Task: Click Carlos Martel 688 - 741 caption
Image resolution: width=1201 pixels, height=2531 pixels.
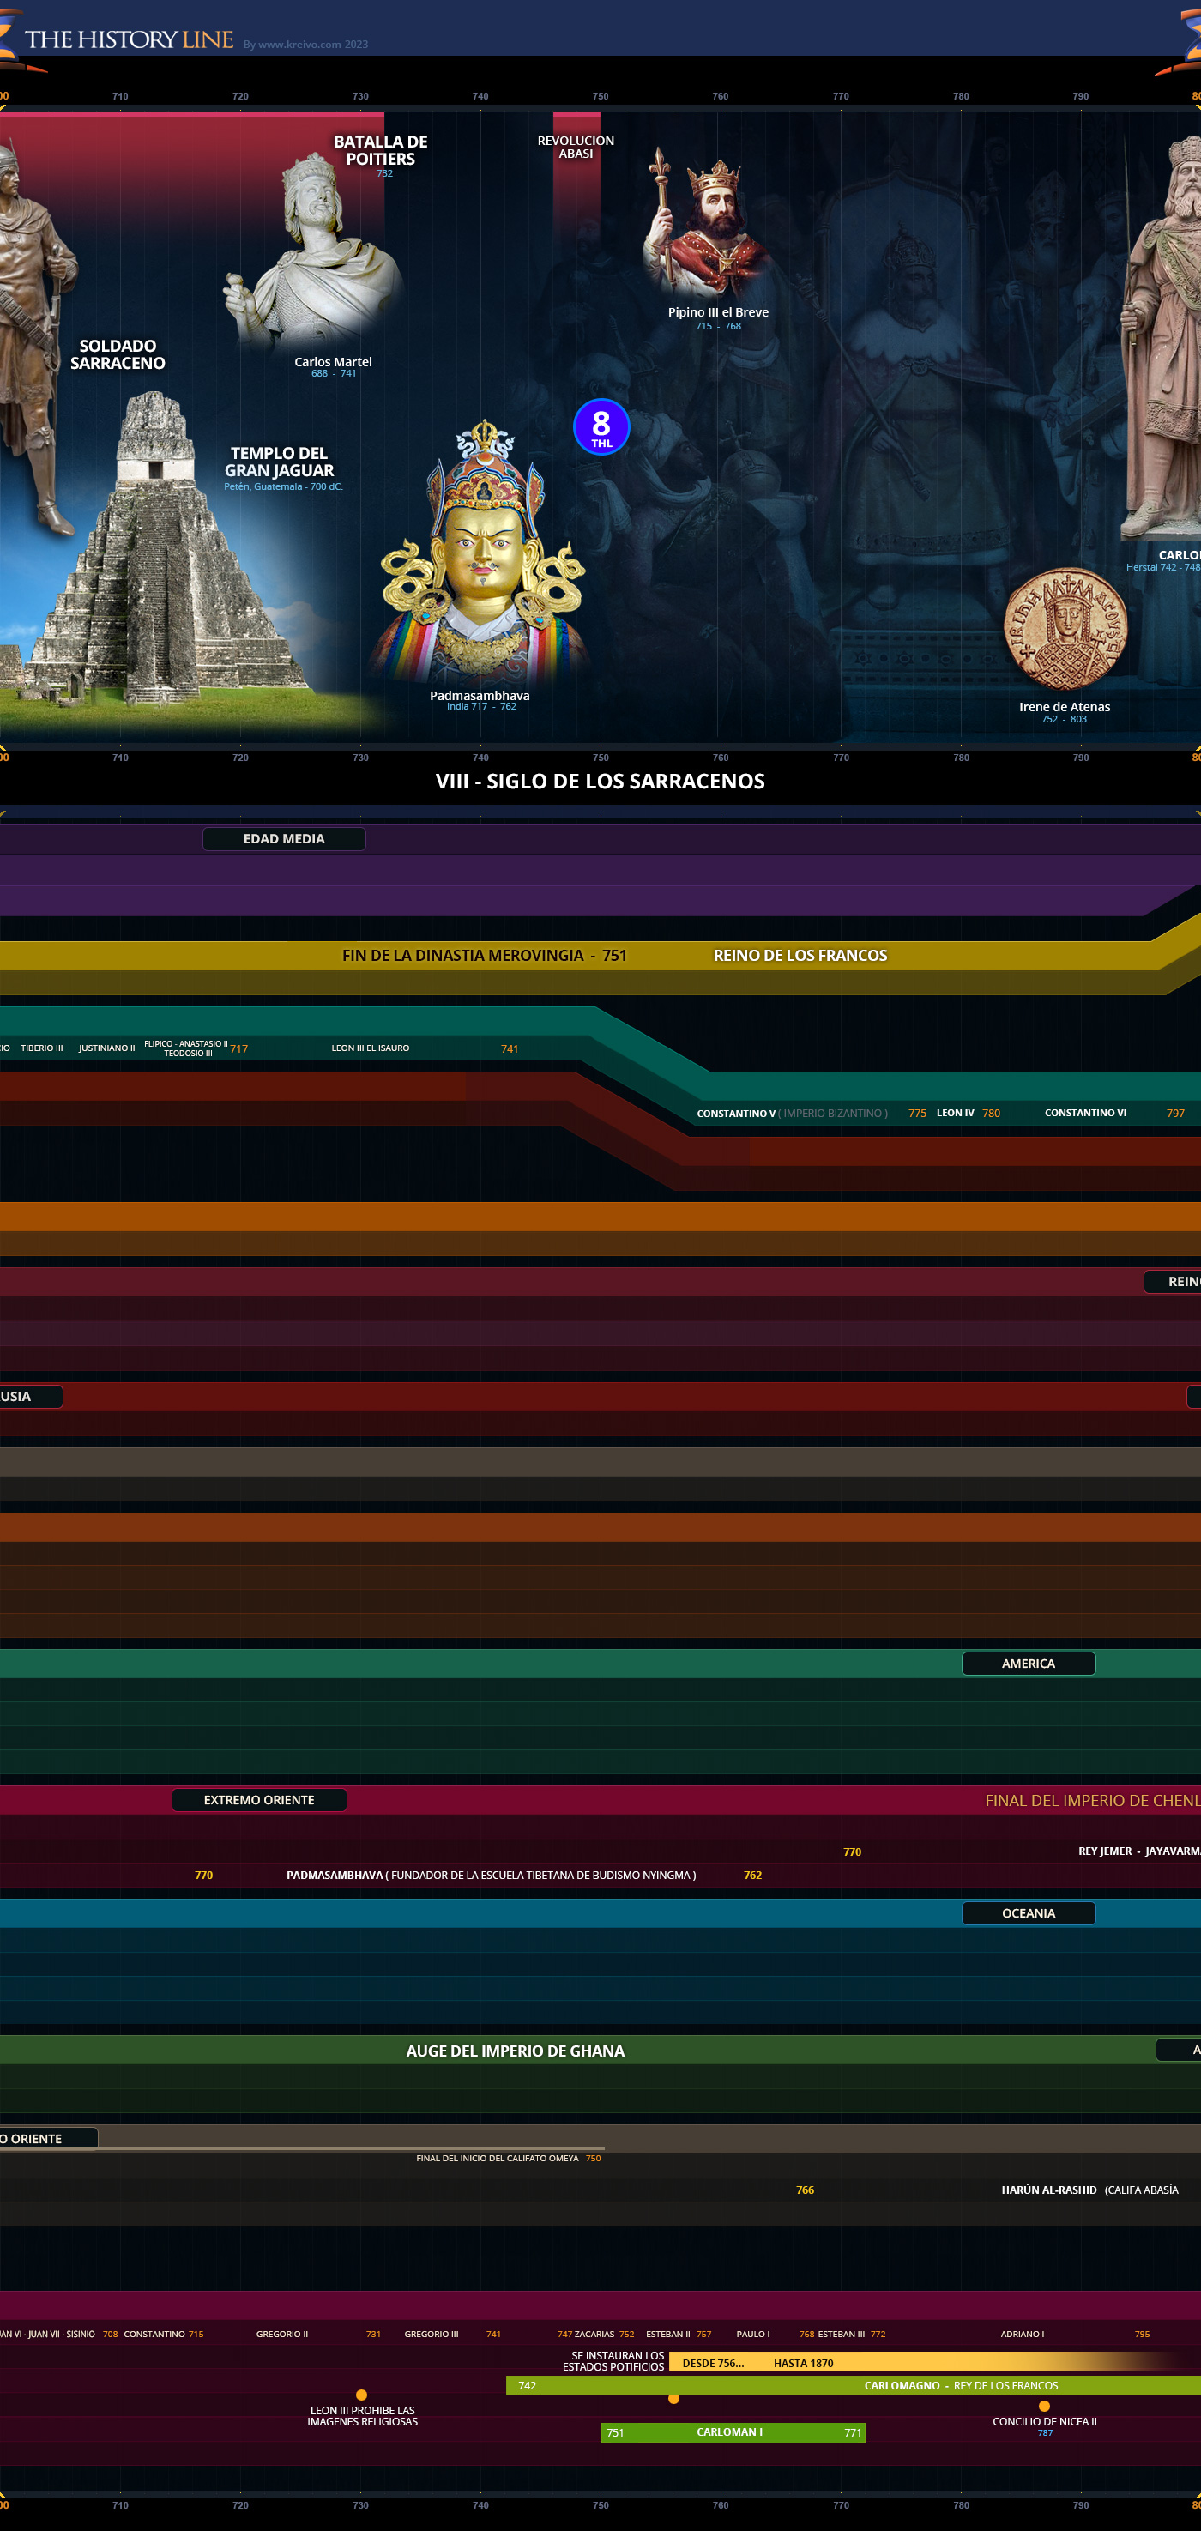Action: tap(333, 366)
